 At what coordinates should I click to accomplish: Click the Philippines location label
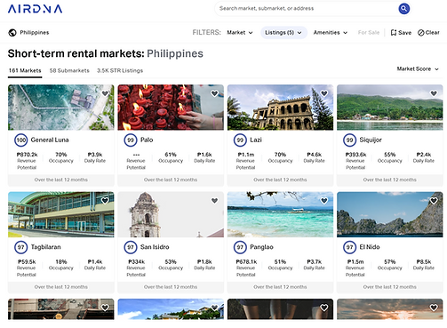[35, 33]
